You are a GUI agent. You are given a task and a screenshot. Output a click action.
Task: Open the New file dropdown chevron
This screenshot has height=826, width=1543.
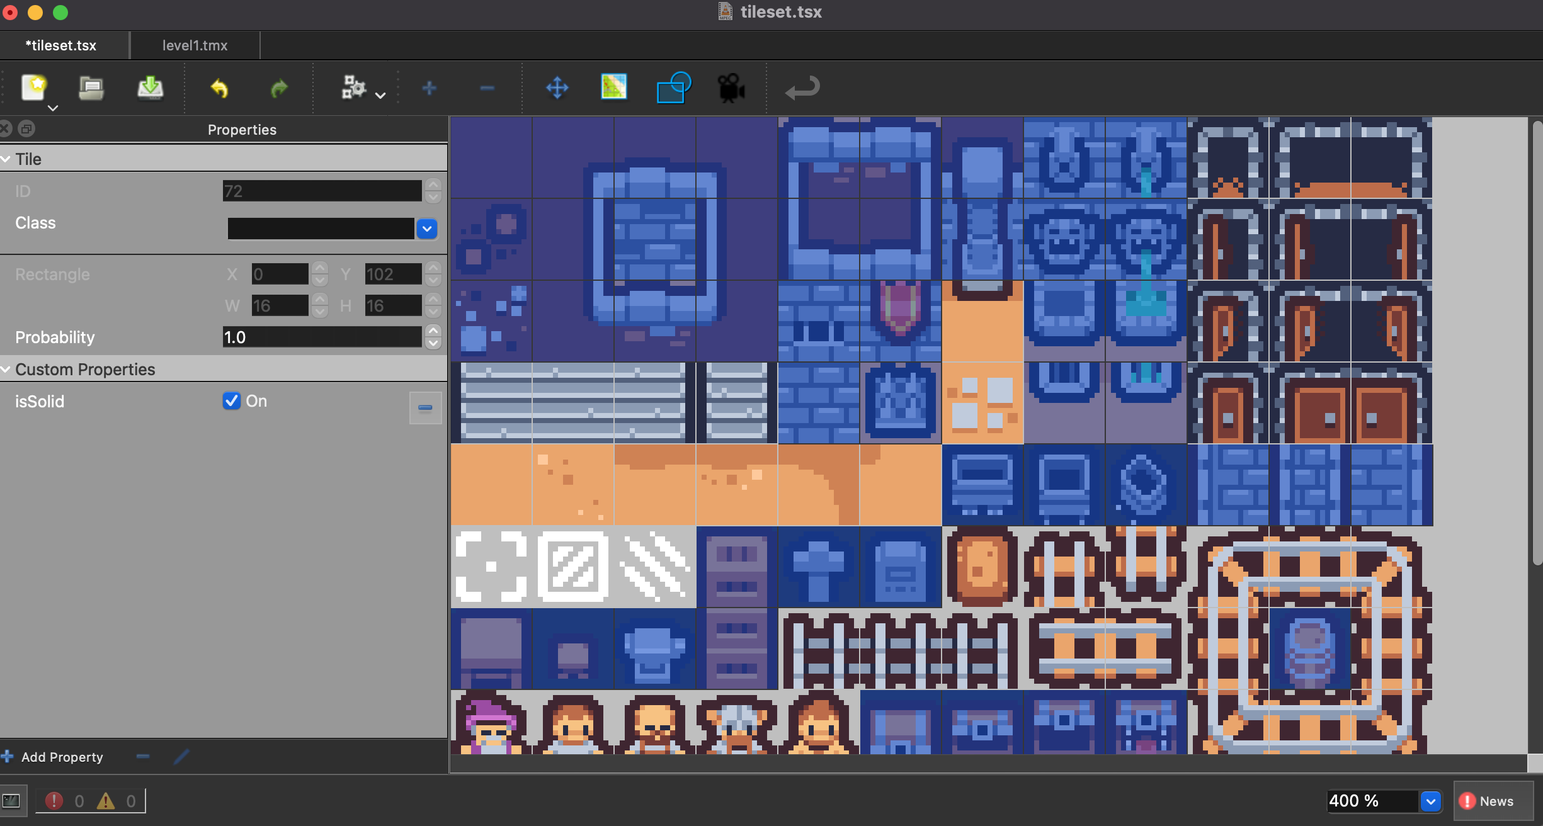point(54,108)
